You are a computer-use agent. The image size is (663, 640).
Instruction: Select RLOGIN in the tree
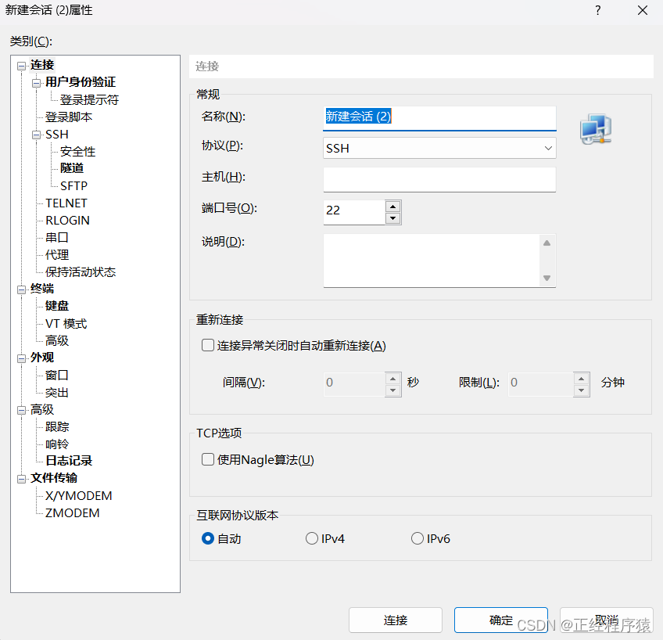(x=67, y=221)
